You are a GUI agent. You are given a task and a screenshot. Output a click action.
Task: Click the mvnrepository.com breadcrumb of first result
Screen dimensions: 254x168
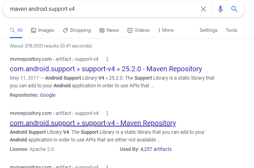pos(31,59)
